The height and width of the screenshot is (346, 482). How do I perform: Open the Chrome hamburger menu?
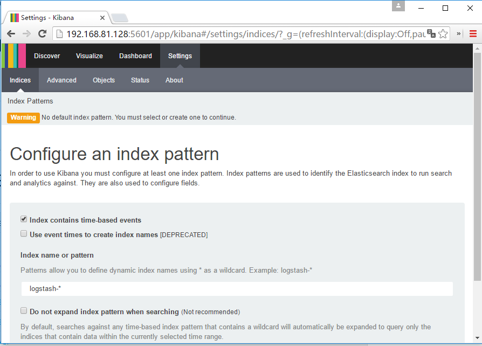coord(473,34)
